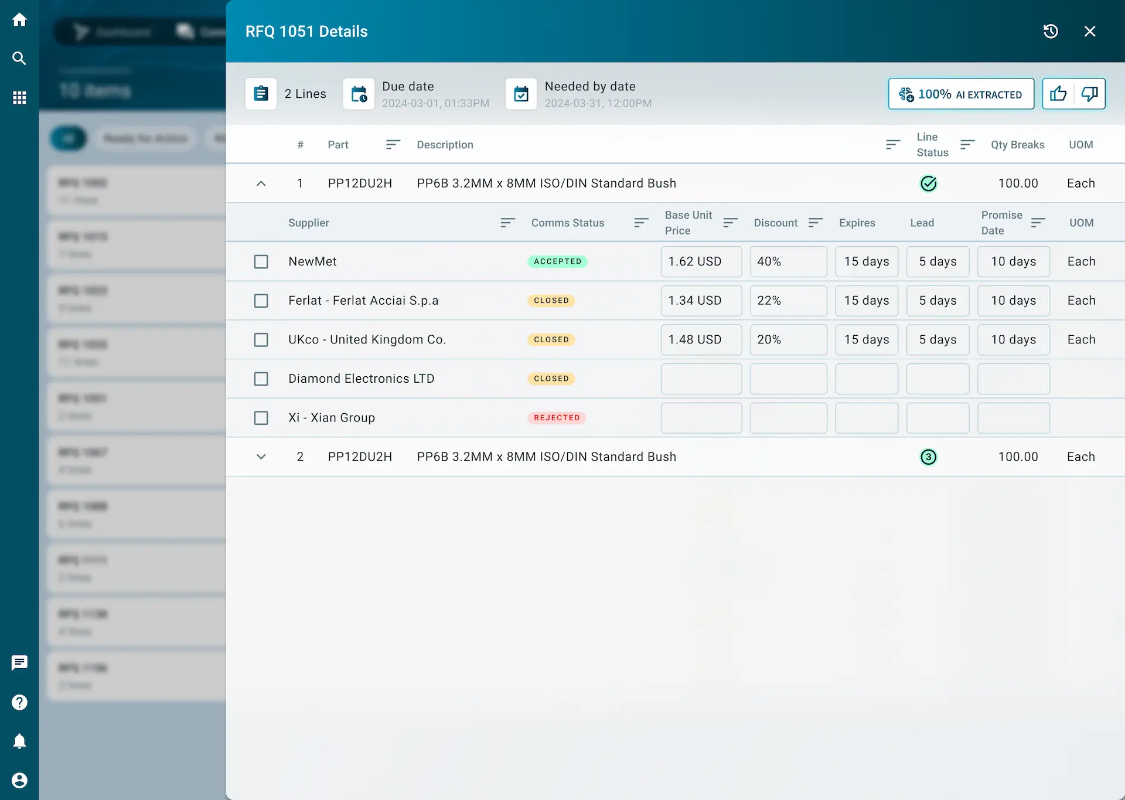Click the thumbs down feedback icon
Viewport: 1125px width, 800px height.
1089,94
